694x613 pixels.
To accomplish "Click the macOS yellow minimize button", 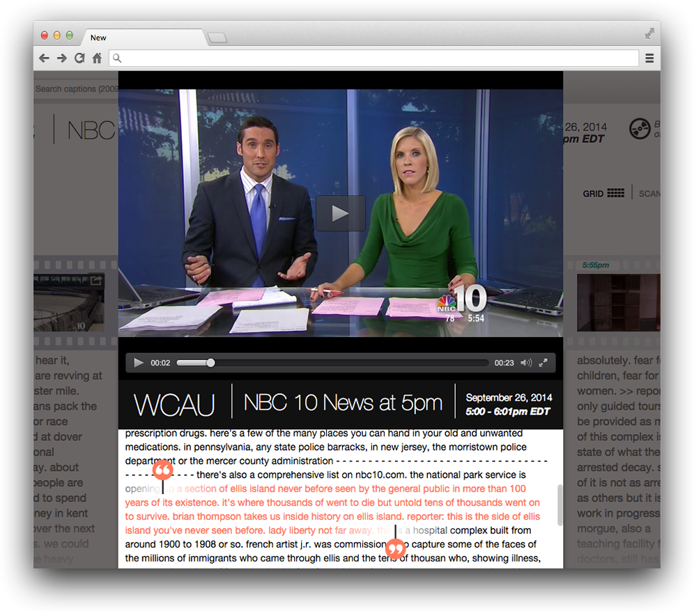I will coord(56,36).
